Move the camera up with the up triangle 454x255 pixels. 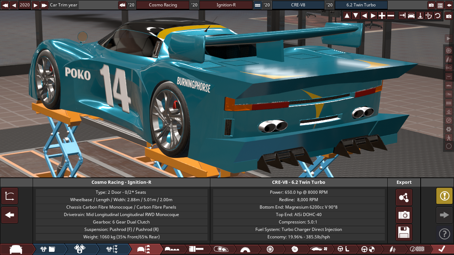point(347,16)
